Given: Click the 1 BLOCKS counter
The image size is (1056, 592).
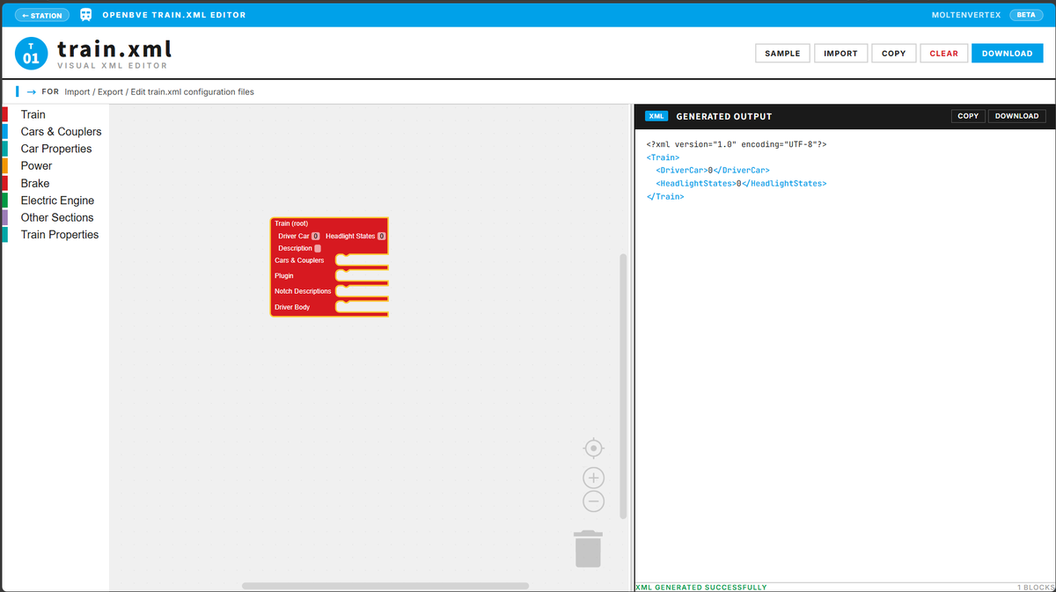Looking at the screenshot, I should (1035, 587).
